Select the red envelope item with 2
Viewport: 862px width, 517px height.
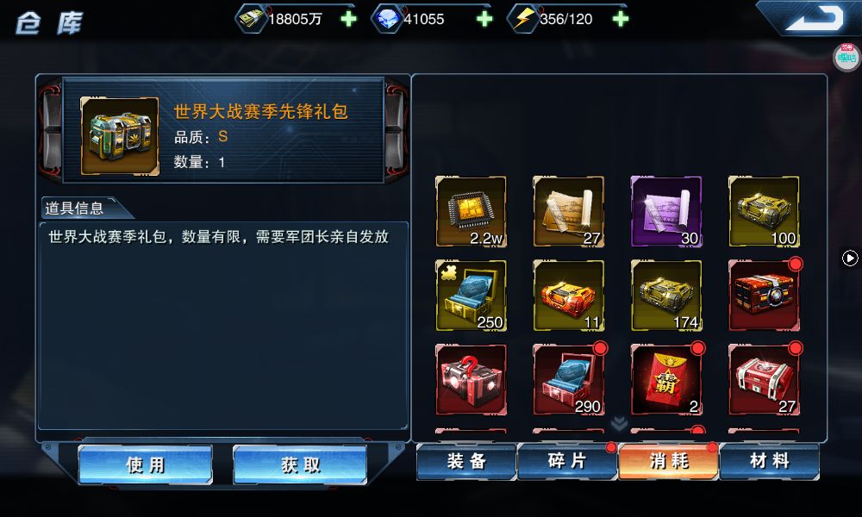point(666,380)
